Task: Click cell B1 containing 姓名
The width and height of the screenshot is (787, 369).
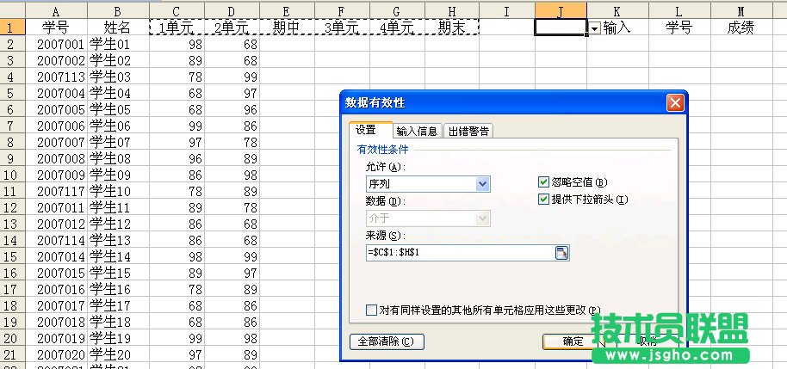Action: [118, 28]
